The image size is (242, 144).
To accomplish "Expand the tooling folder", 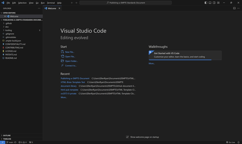I will [x=8, y=30].
